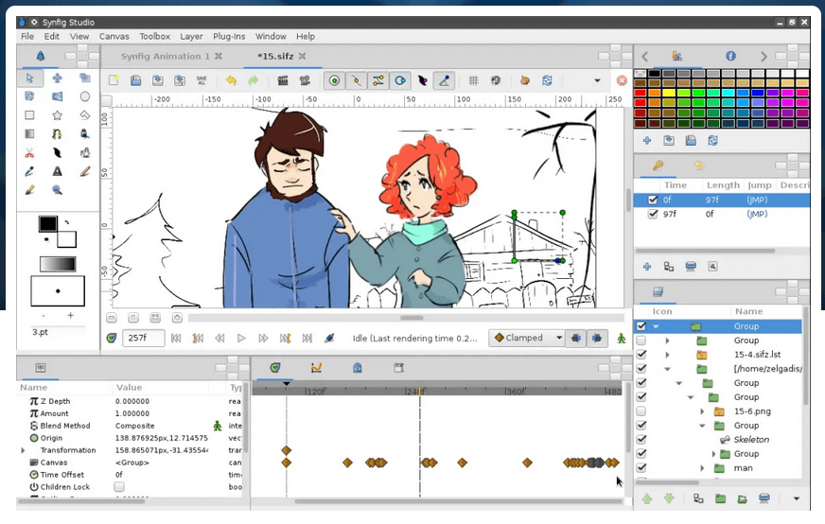Open the Clamped interpolation dropdown

[x=527, y=338]
